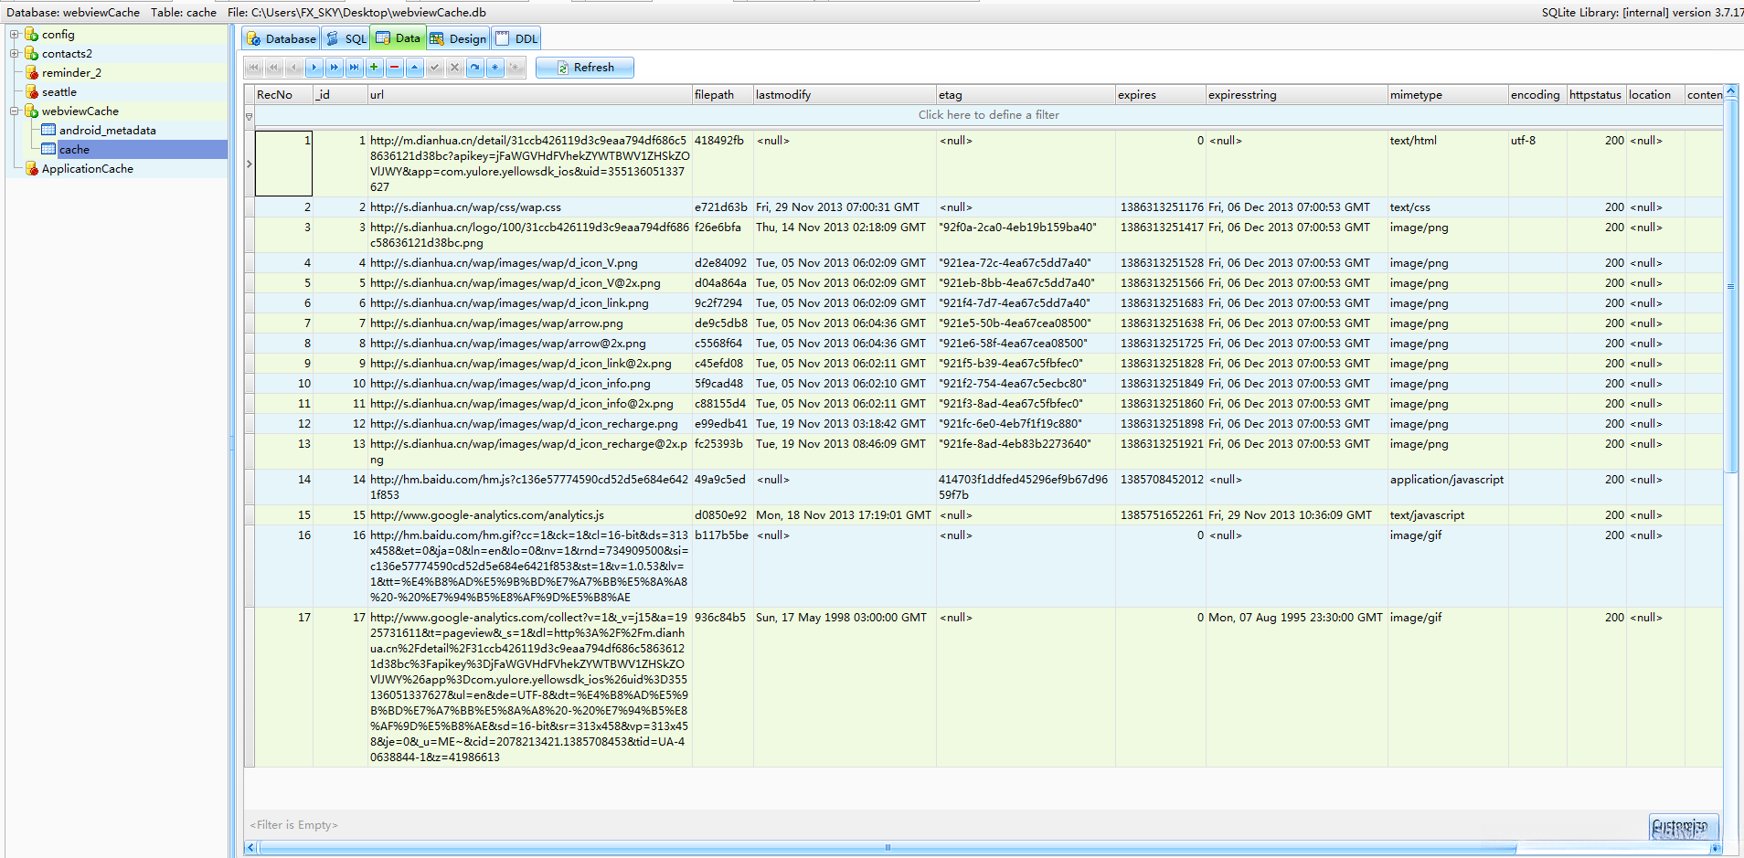The width and height of the screenshot is (1744, 858).
Task: Insert new record with green plus
Action: [374, 68]
